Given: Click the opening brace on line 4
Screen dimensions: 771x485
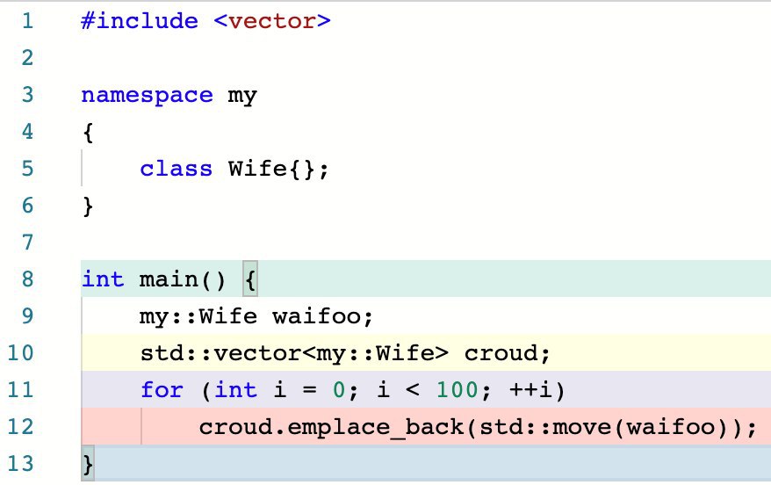Looking at the screenshot, I should tap(89, 133).
